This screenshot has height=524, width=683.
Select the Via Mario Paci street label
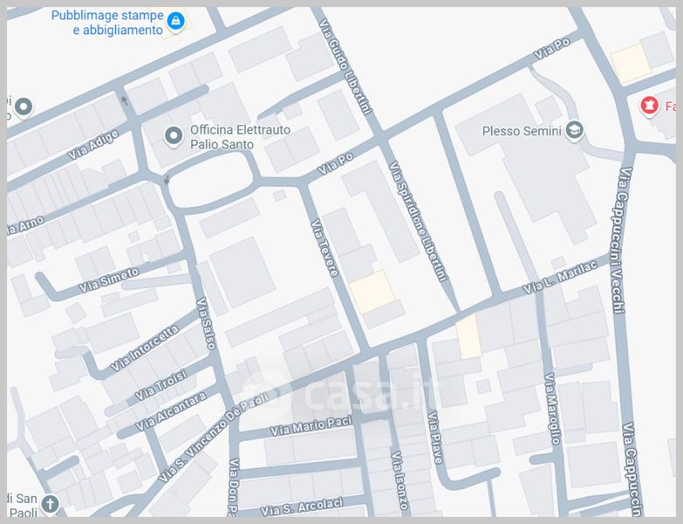[311, 426]
